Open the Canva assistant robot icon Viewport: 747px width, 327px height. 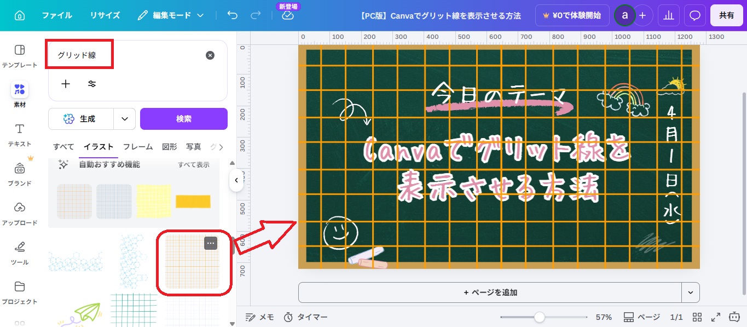point(734,317)
